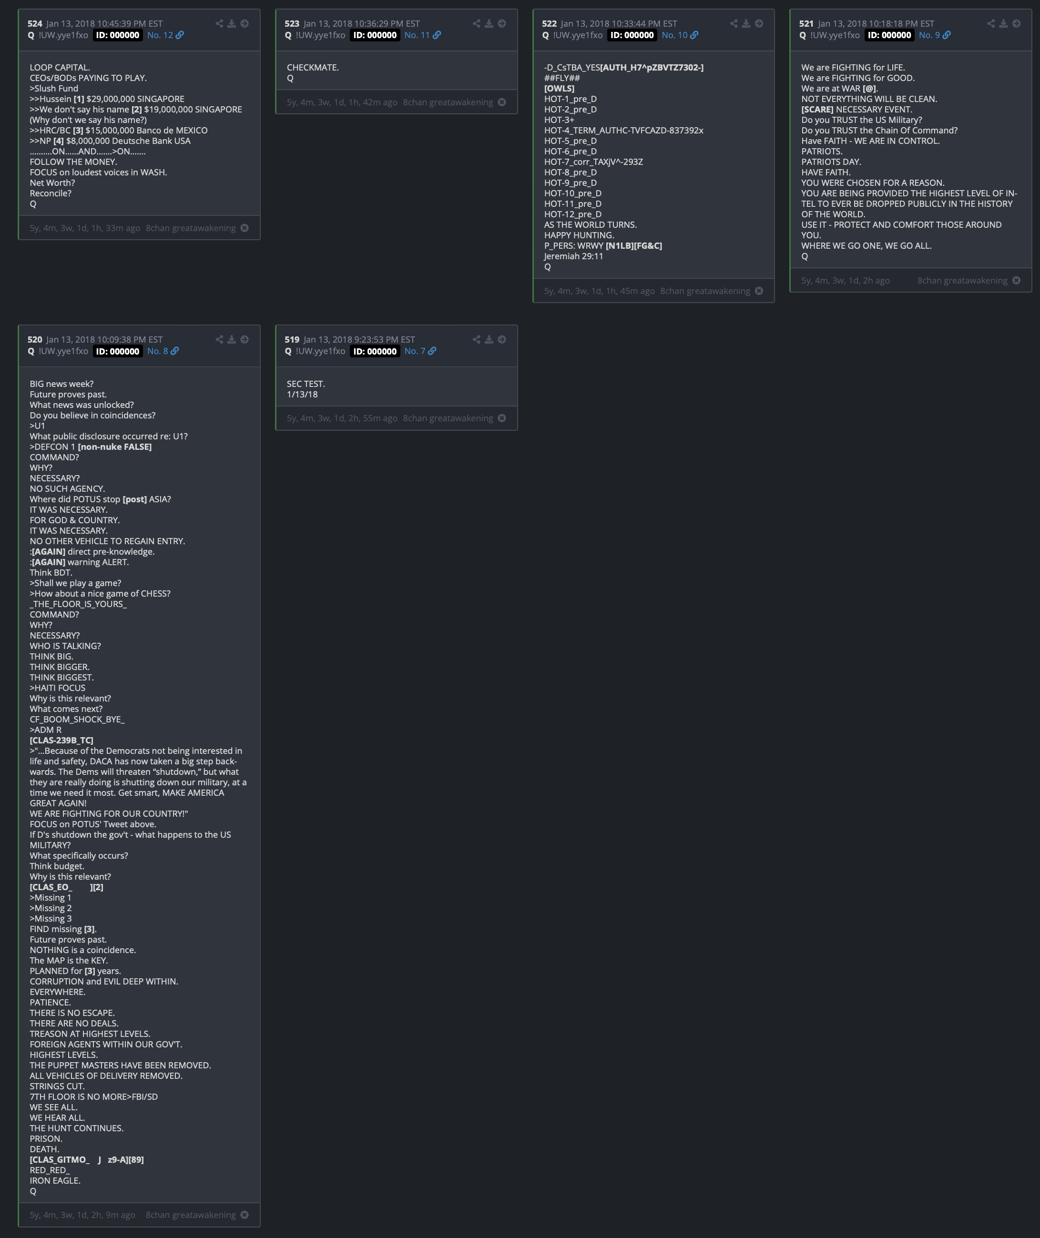Download post 524 using the download icon
Viewport: 1040px width, 1238px height.
232,23
